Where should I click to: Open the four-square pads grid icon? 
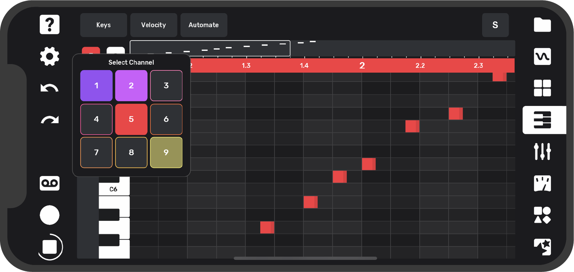542,88
